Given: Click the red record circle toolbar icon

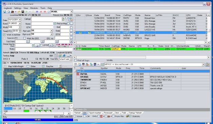Looking at the screenshot, I should tap(41, 12).
